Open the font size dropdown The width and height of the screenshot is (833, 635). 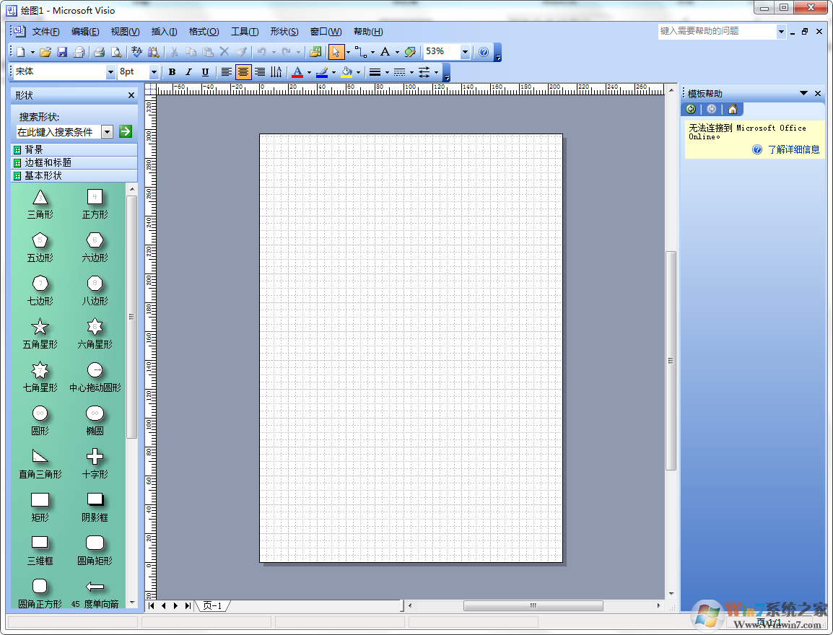tap(154, 71)
